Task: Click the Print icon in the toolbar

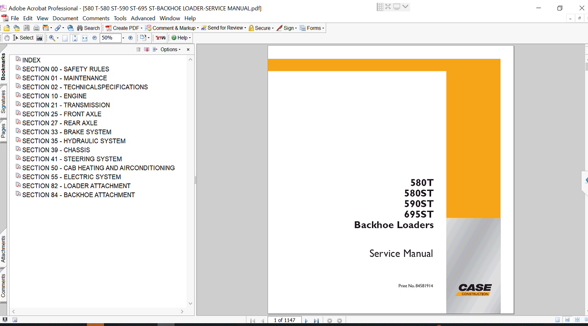Action: point(36,28)
